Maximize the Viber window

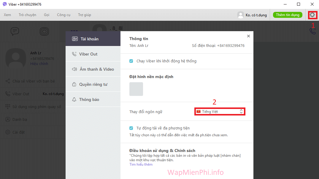pos(299,4)
